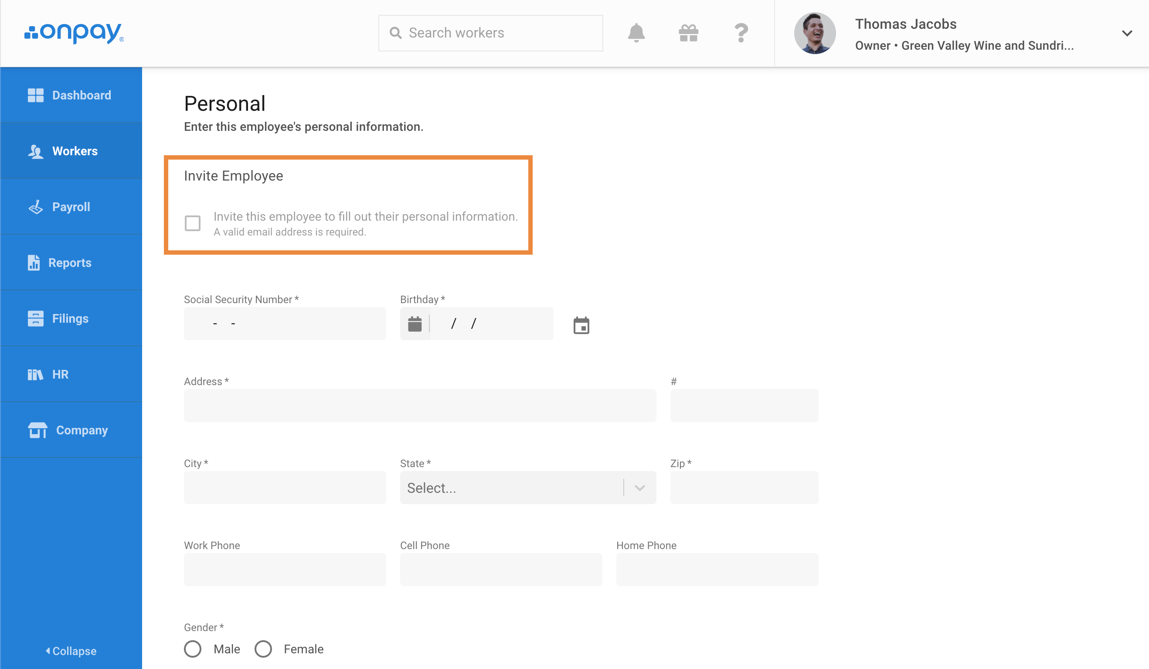Click the Social Security Number field
Image resolution: width=1149 pixels, height=669 pixels.
[285, 324]
